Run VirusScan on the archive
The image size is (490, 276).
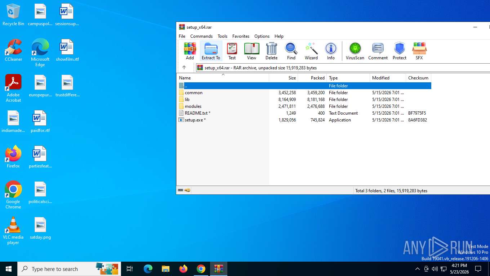click(355, 51)
